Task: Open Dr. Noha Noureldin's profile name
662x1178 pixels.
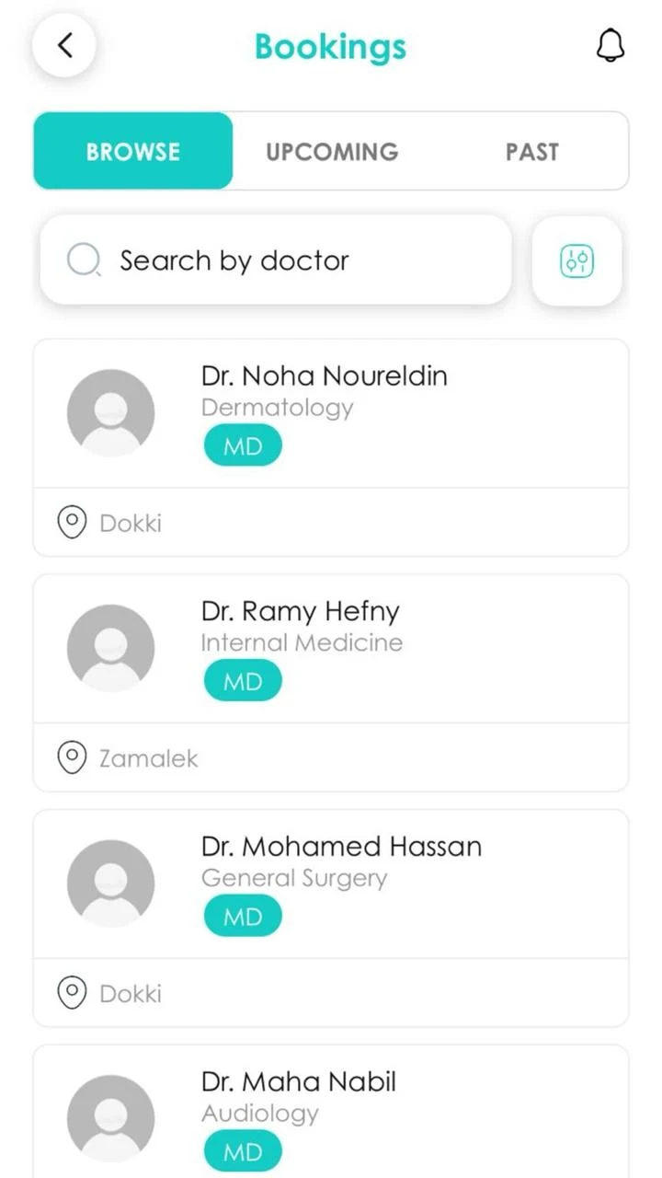Action: [324, 375]
